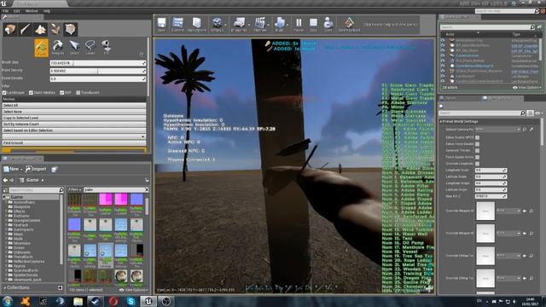Open the Edit menu
The width and height of the screenshot is (546, 307).
point(16,11)
